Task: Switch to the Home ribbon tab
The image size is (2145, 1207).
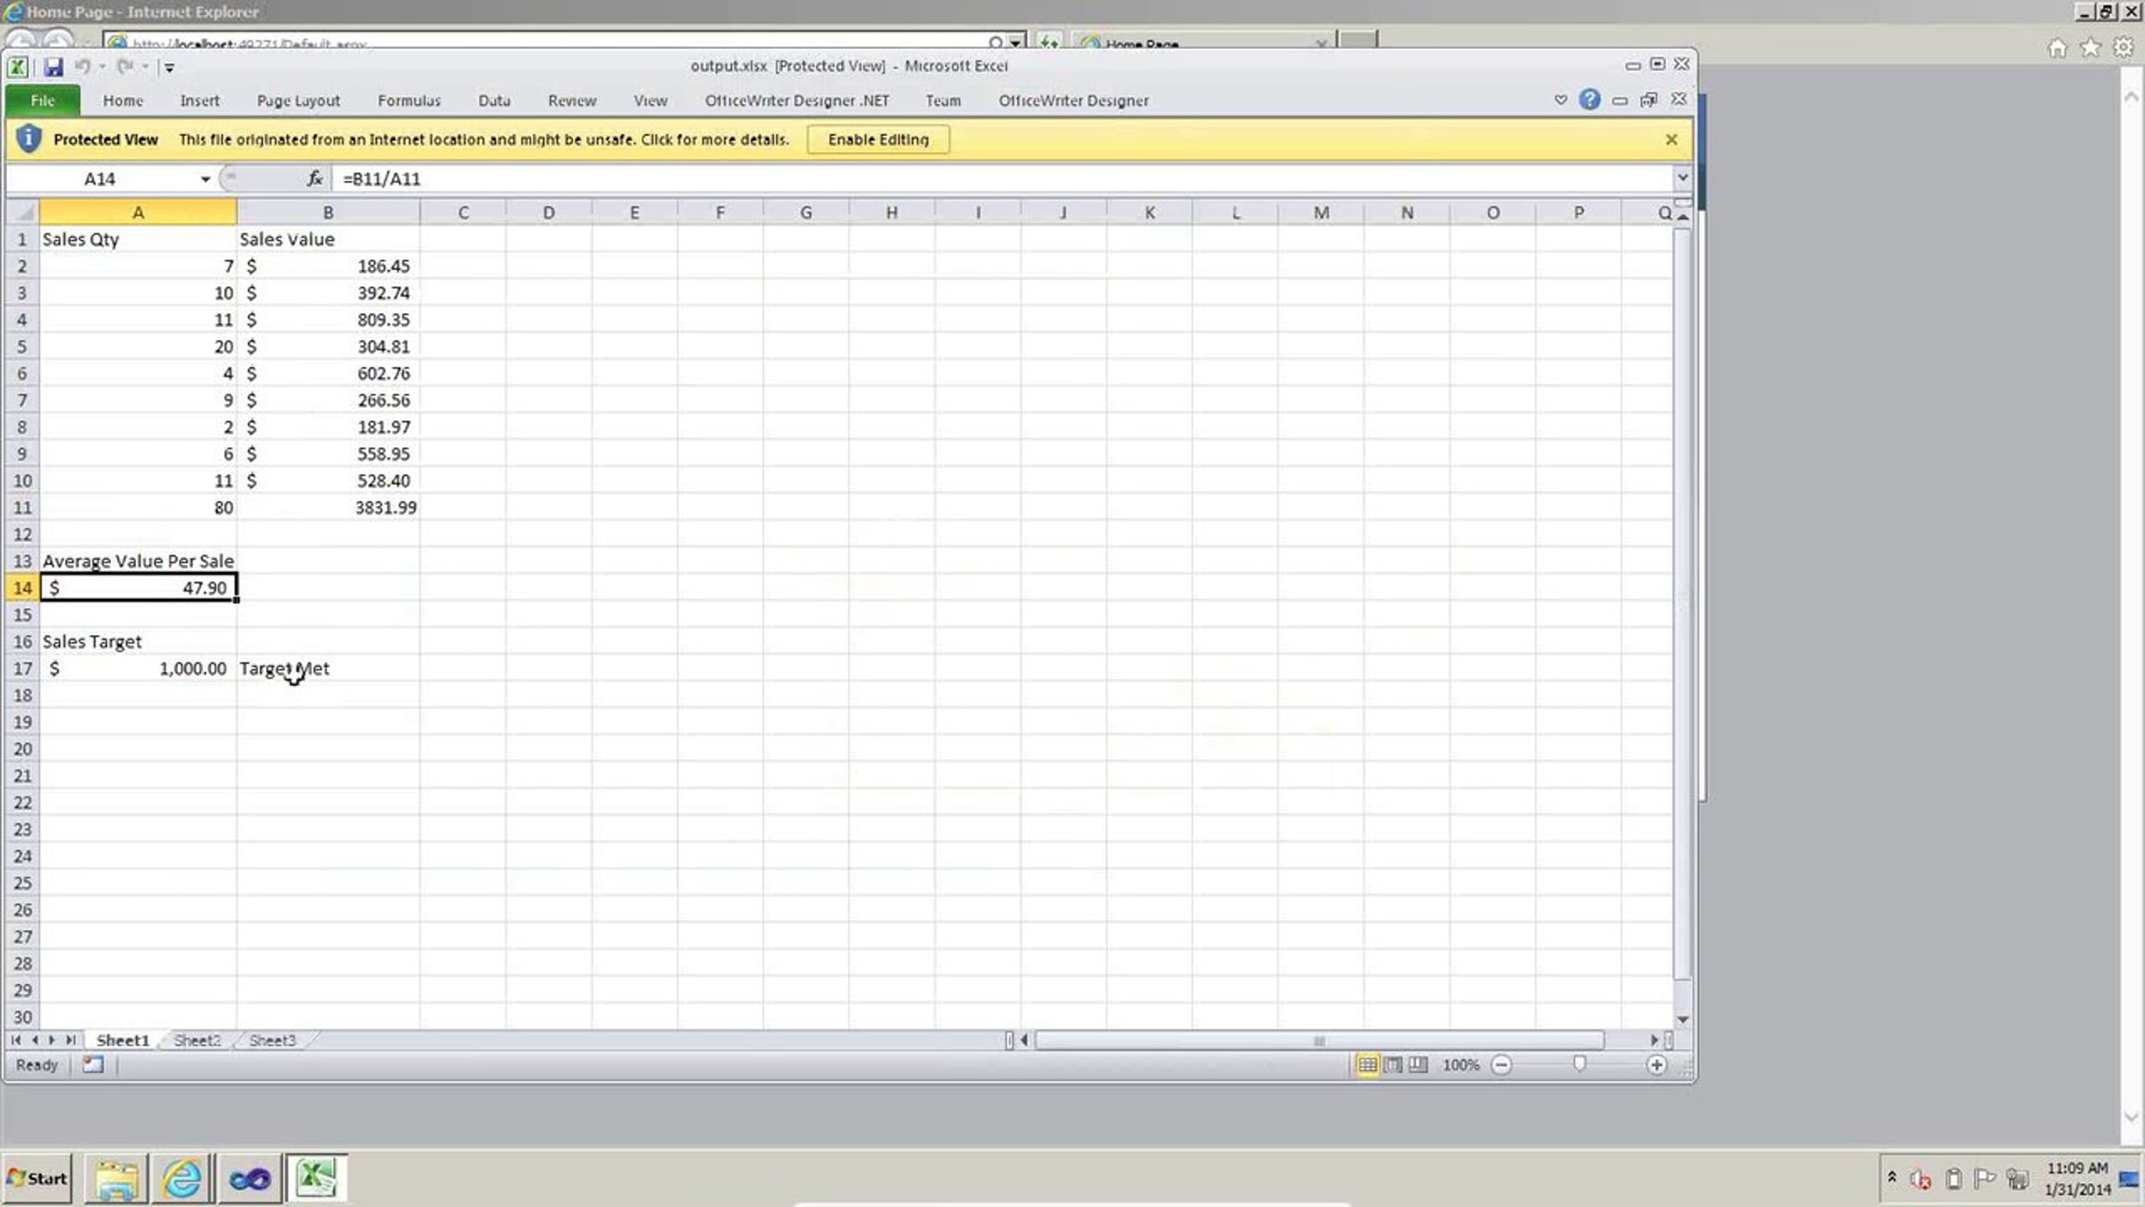Action: tap(122, 100)
